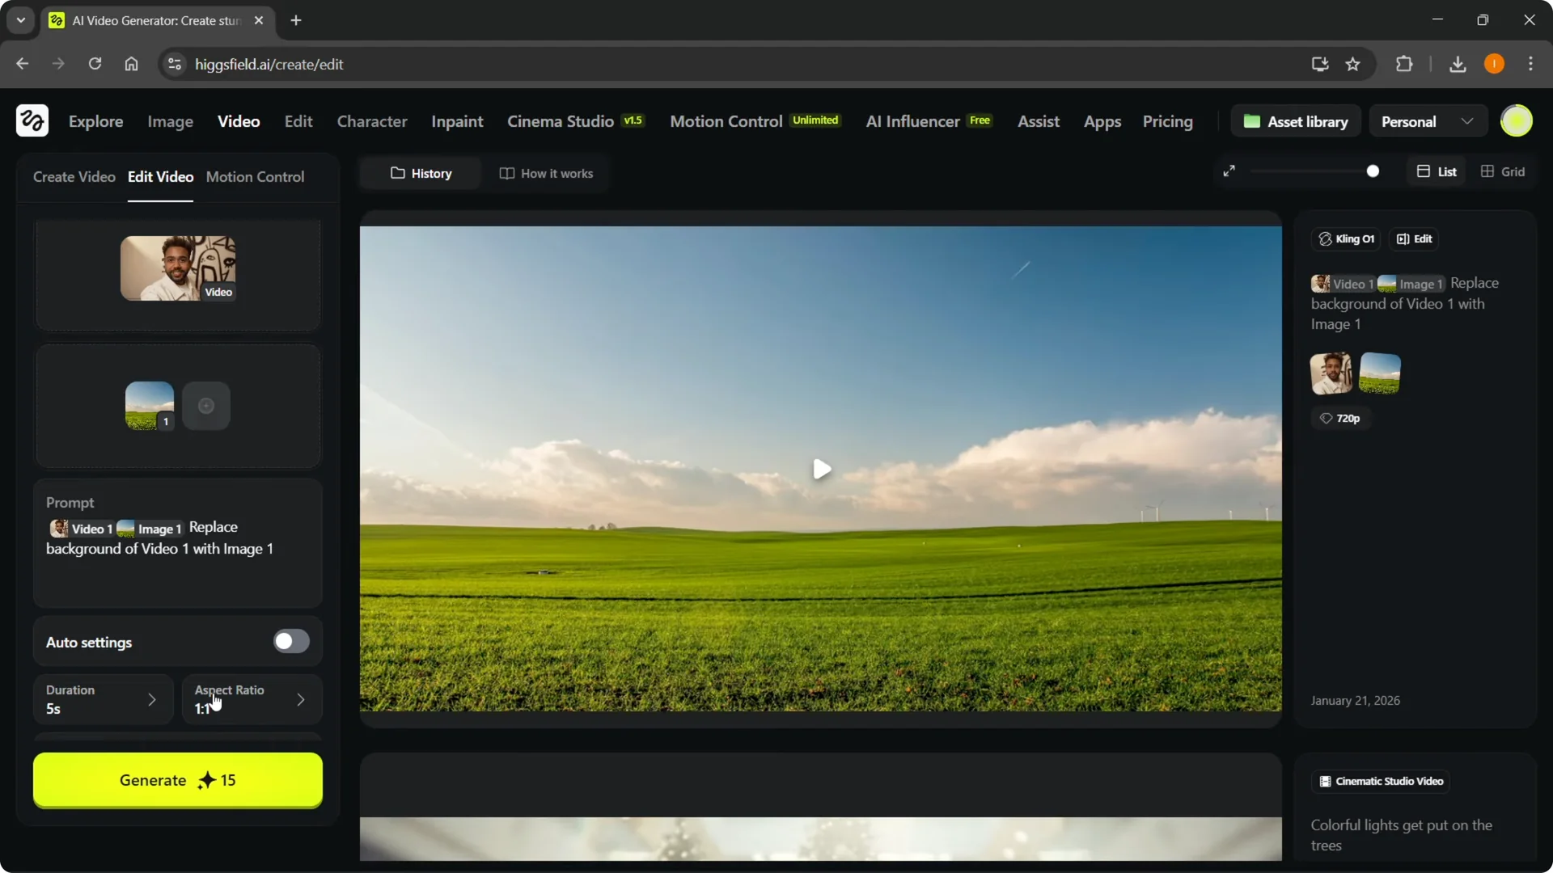This screenshot has height=873, width=1553.
Task: Click the Generate button
Action: (x=177, y=780)
